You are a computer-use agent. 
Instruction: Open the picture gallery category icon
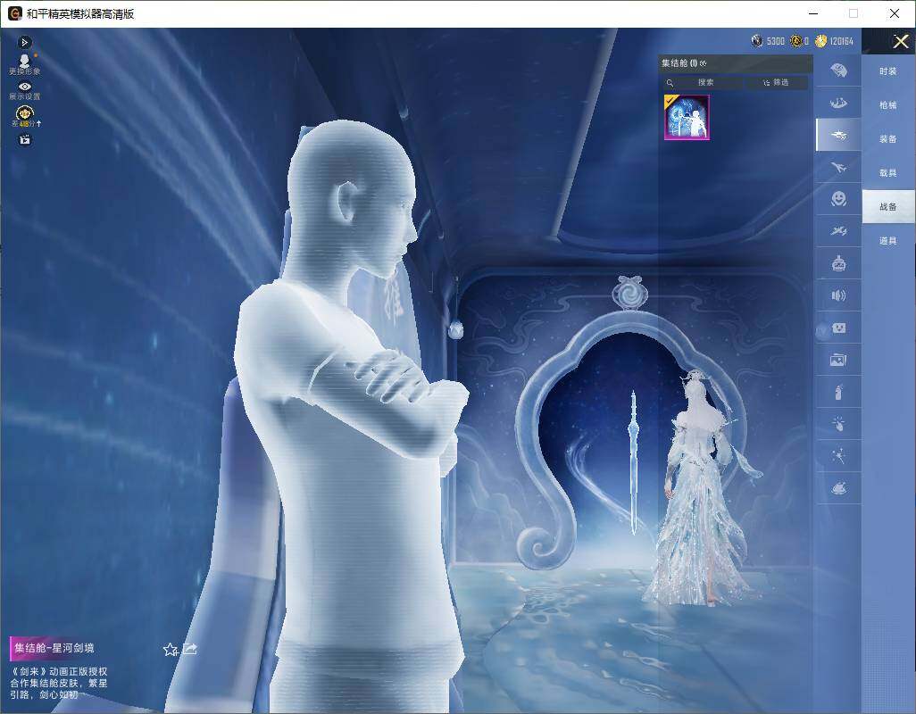coord(838,361)
